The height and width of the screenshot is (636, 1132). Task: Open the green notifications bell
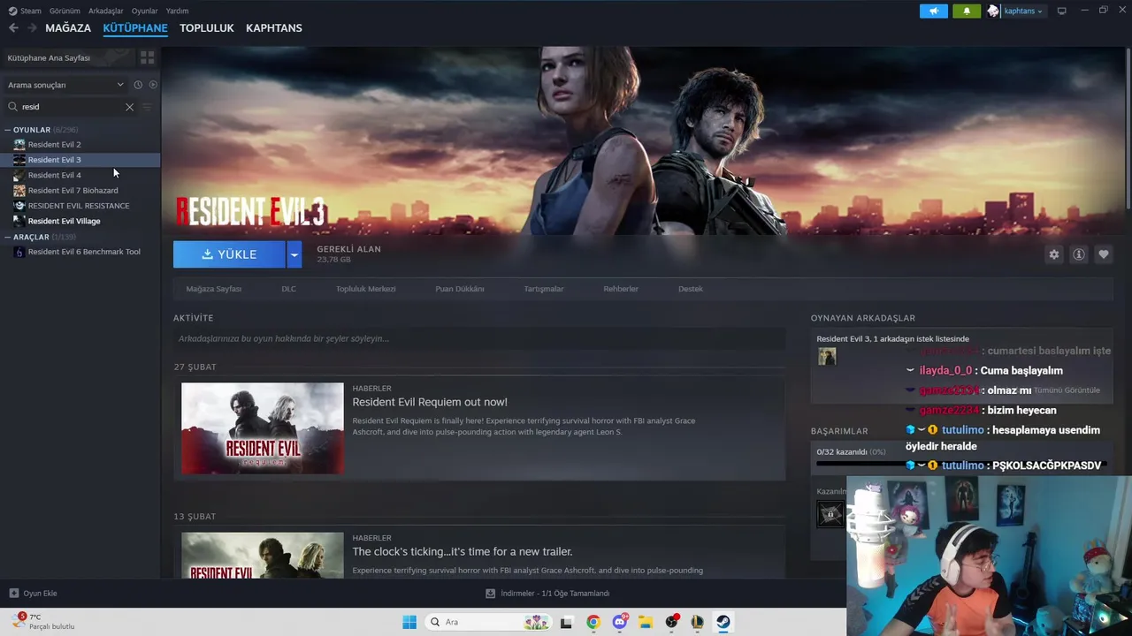pyautogui.click(x=967, y=11)
